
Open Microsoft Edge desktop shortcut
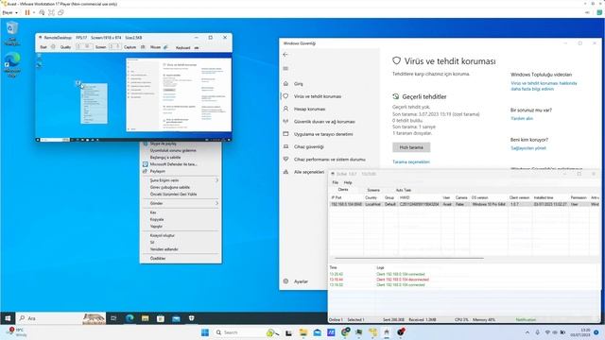(x=12, y=65)
